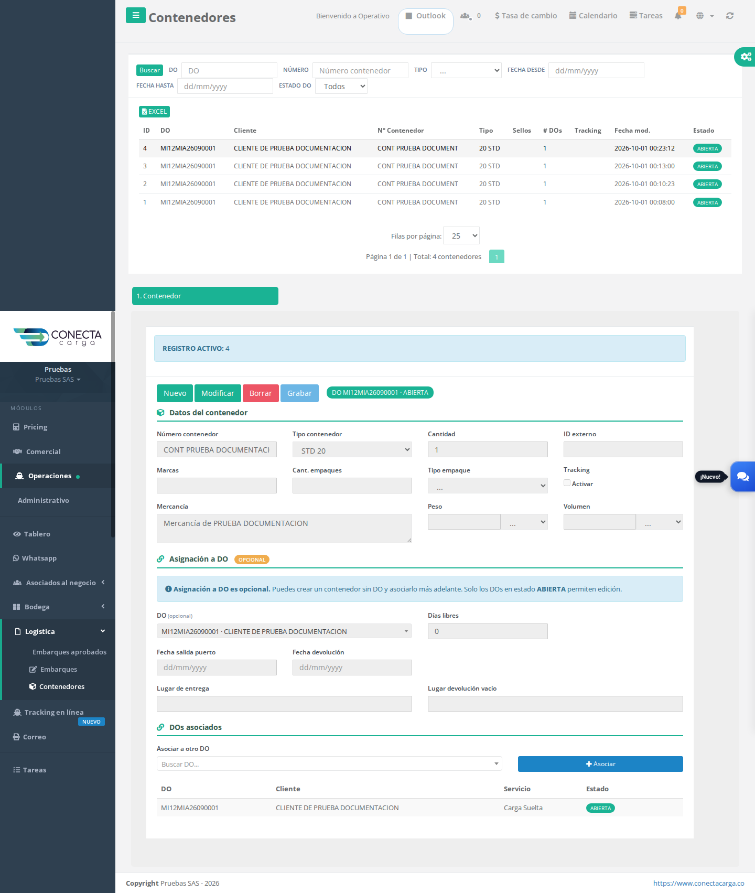Expand Asociados al negocio menu
This screenshot has width=755, height=893.
pyautogui.click(x=59, y=583)
